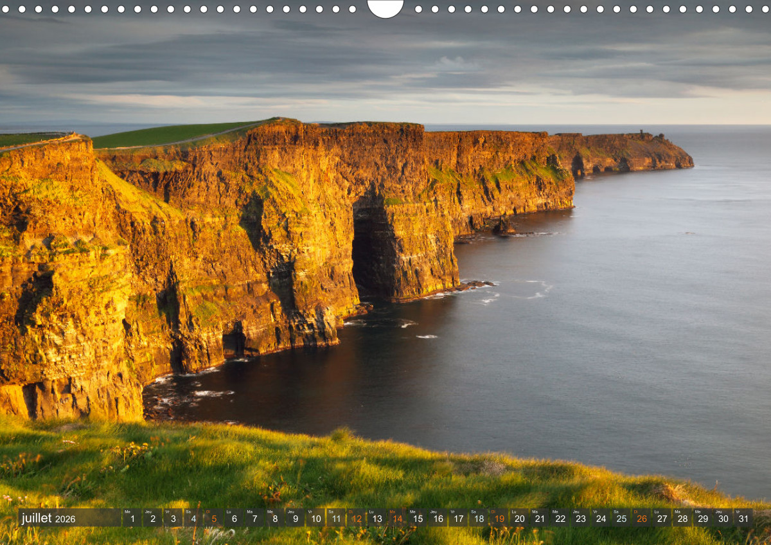Pick date 8 in the calendar strip
771x545 pixels.
tap(274, 518)
